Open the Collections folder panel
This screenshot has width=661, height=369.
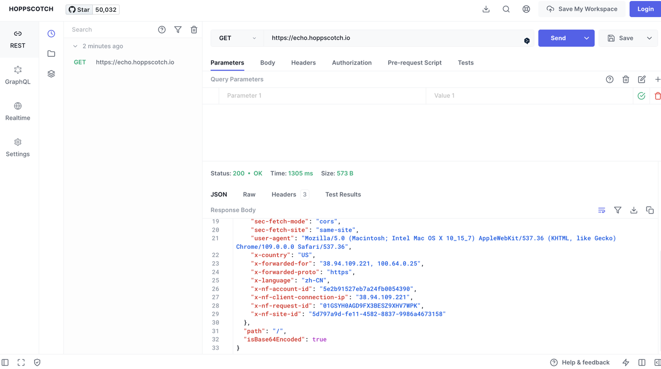point(51,53)
